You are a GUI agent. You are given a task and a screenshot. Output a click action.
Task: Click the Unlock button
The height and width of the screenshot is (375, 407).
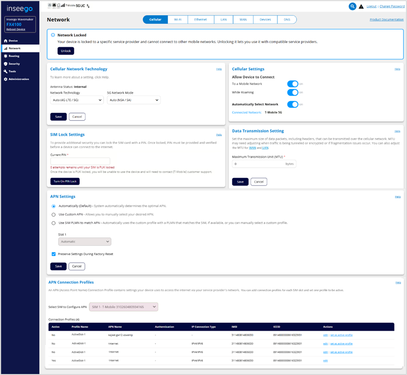click(66, 51)
